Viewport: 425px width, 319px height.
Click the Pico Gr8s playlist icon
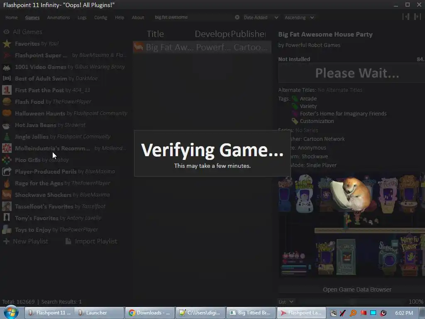click(7, 160)
